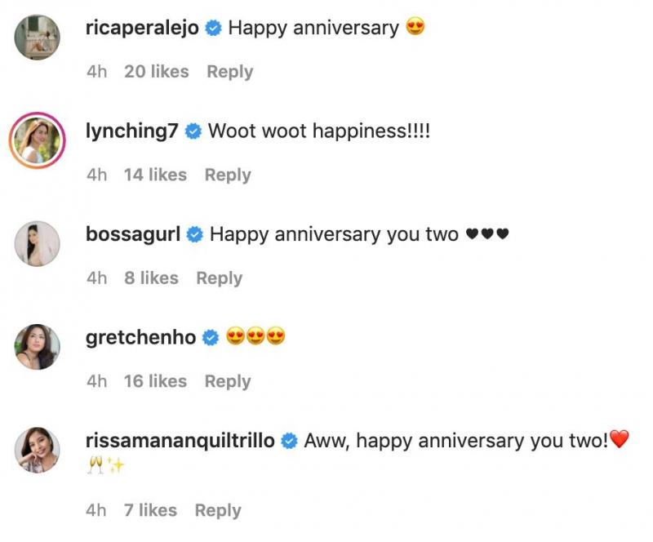Image resolution: width=653 pixels, height=542 pixels.
Task: Click verified badge beside lynching7
Action: click(193, 131)
